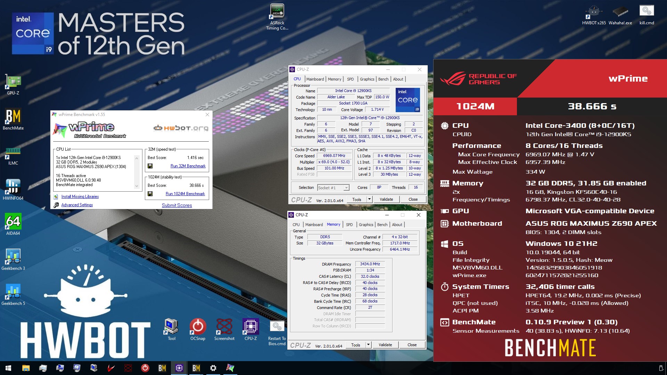Click the hwbot.org logo in wPrime
The height and width of the screenshot is (375, 667).
pyautogui.click(x=181, y=128)
